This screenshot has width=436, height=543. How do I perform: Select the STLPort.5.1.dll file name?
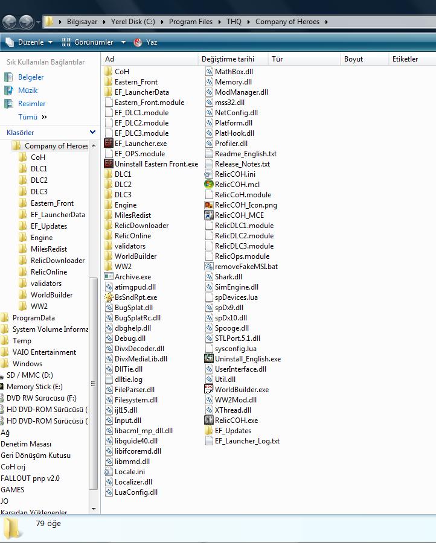(237, 338)
